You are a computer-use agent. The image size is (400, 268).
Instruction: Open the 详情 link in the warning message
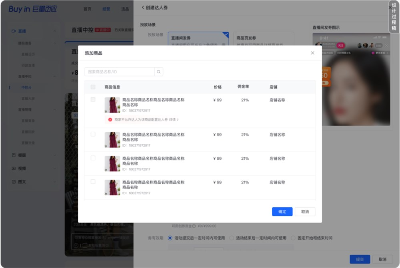coord(173,120)
